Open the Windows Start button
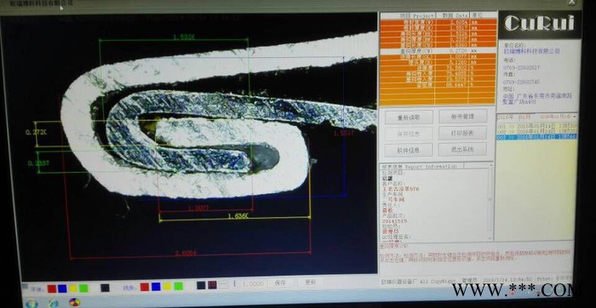The image size is (596, 308). pos(32,303)
